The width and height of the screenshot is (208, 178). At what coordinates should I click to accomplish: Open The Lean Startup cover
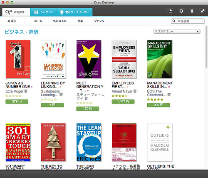pos(89,143)
